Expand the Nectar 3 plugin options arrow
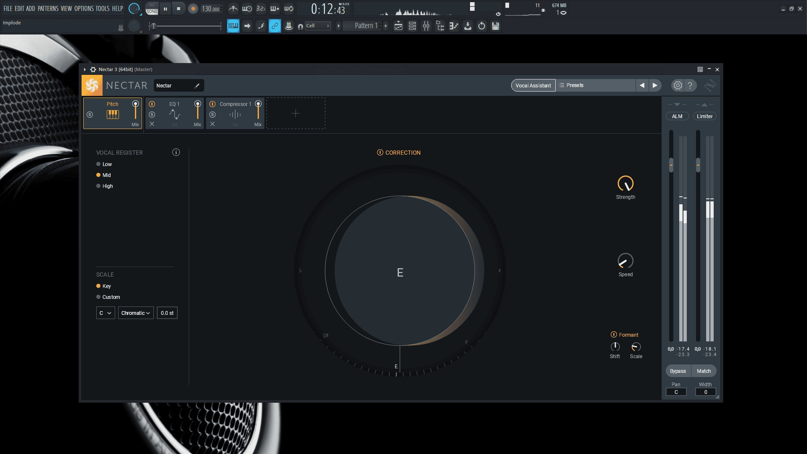Image resolution: width=807 pixels, height=454 pixels. coord(85,69)
